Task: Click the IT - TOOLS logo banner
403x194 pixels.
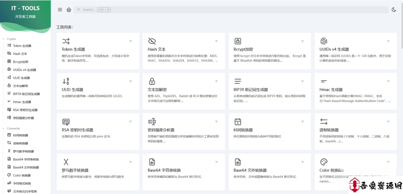Action: pyautogui.click(x=25, y=17)
